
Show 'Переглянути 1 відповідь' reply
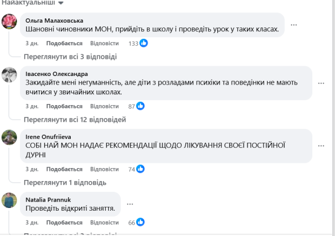click(x=65, y=182)
